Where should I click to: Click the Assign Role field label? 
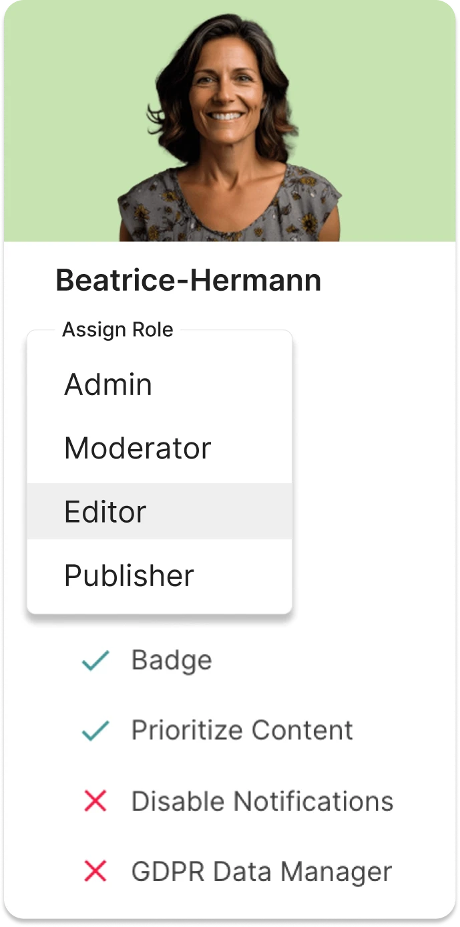(x=118, y=330)
